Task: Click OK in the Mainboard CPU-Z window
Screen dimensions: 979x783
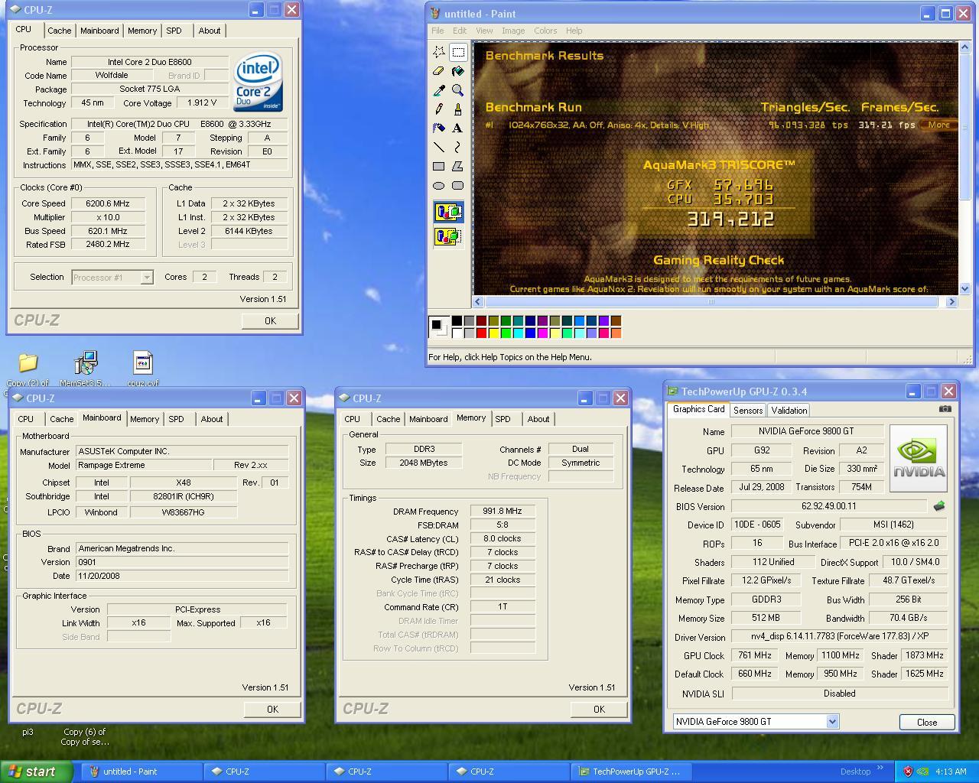Action: 272,710
